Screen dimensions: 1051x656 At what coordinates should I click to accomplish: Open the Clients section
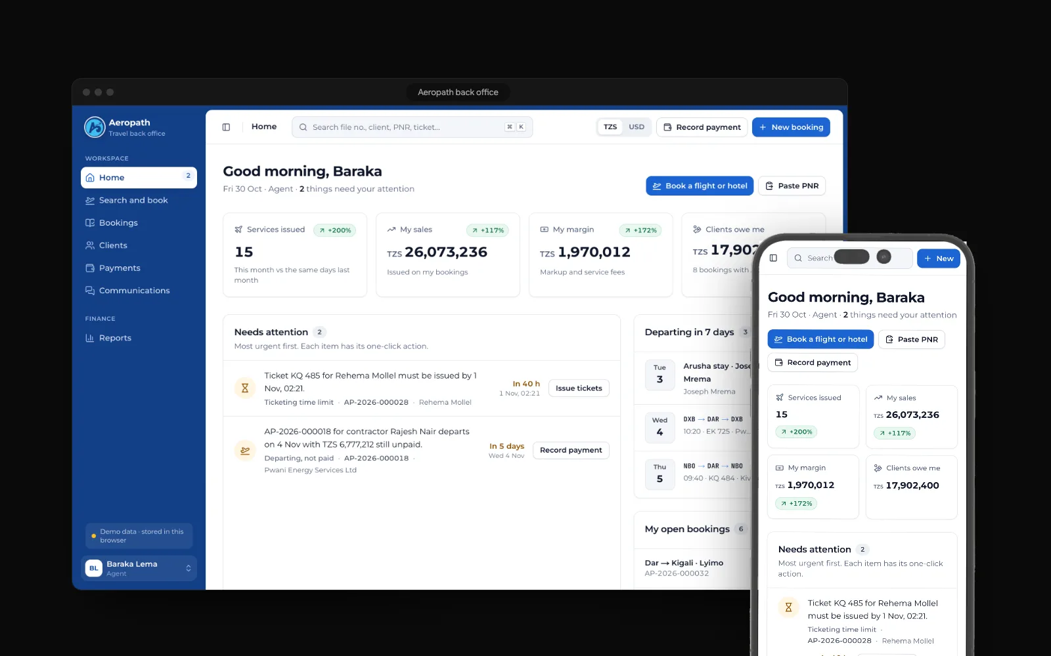139,245
